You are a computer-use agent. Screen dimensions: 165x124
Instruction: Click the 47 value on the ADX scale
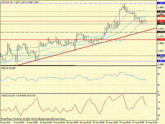click(159, 109)
